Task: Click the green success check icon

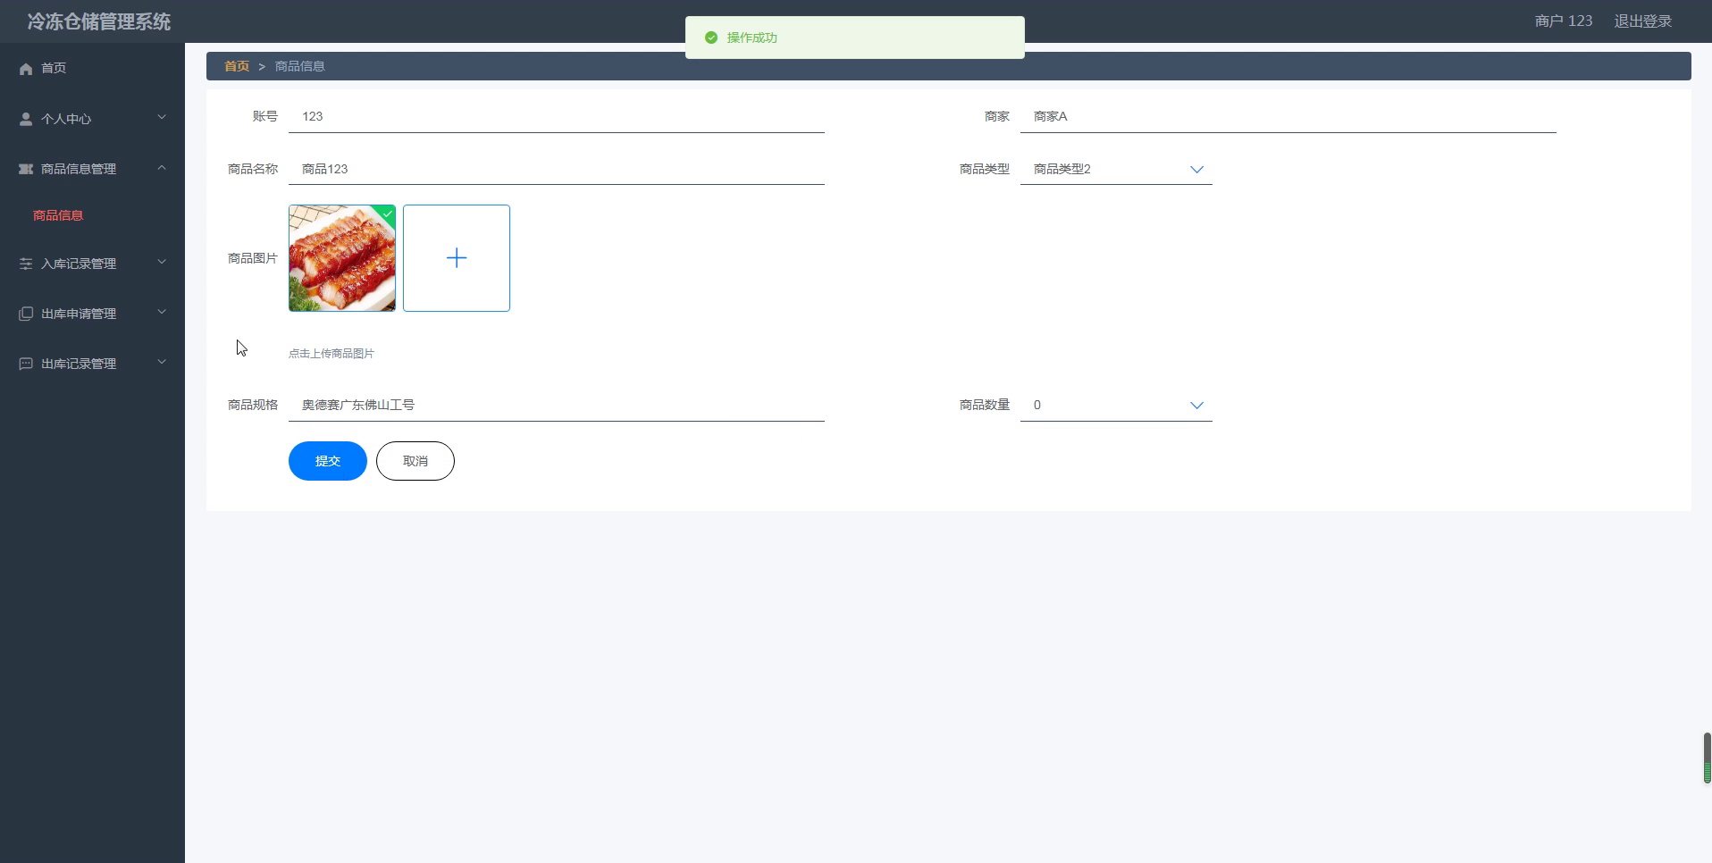Action: (x=711, y=38)
